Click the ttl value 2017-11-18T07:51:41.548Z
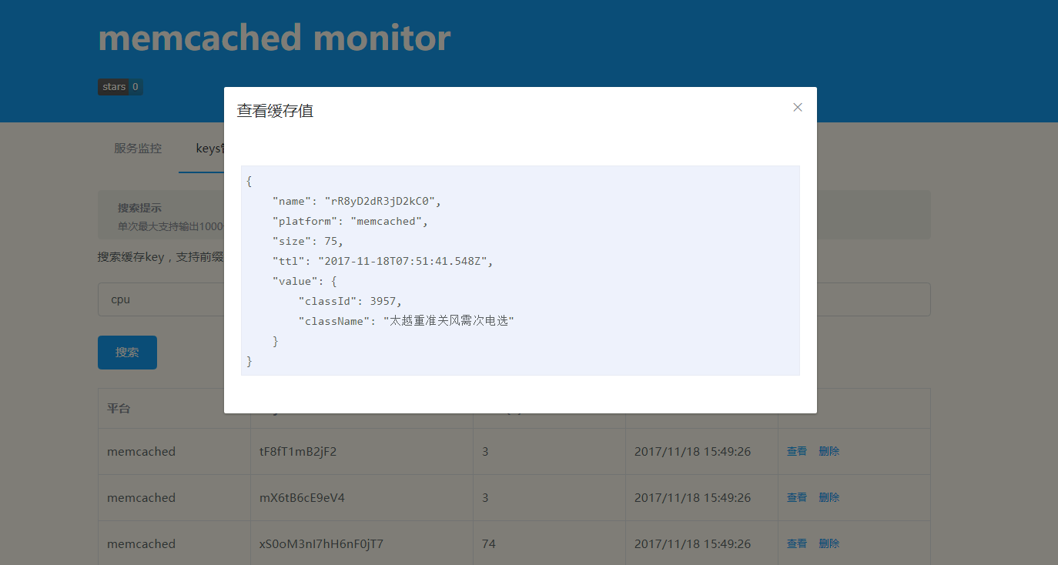This screenshot has height=565, width=1058. pyautogui.click(x=401, y=261)
